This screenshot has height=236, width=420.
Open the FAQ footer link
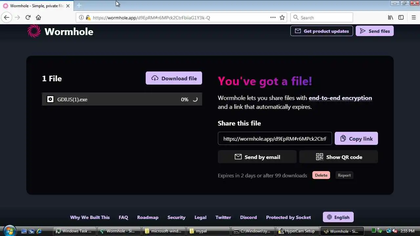123,217
